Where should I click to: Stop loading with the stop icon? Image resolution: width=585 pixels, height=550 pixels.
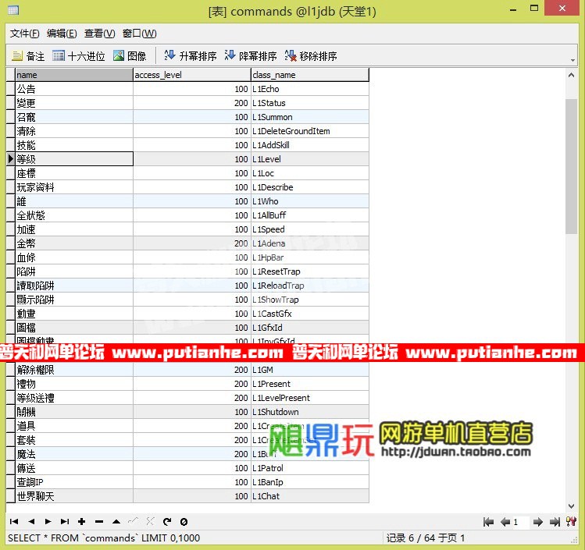click(x=184, y=522)
